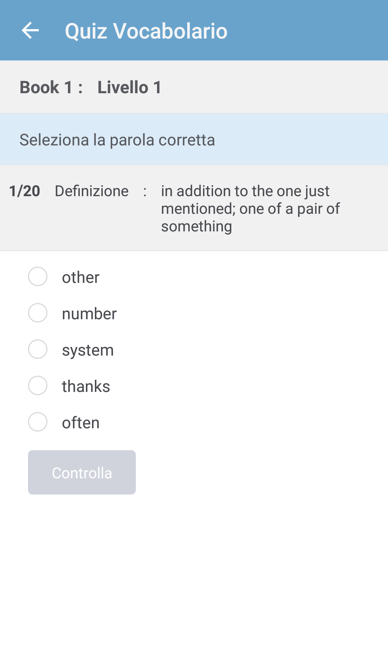Tap the 'Book 1 :' heading

pos(51,87)
